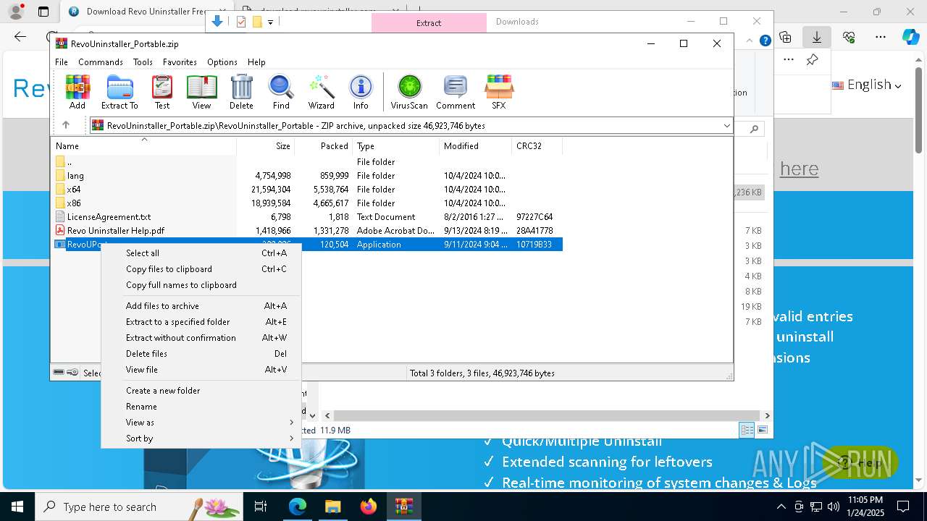Show hidden system tray icons

781,507
